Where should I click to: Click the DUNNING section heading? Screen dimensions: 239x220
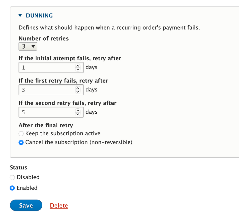pyautogui.click(x=39, y=15)
